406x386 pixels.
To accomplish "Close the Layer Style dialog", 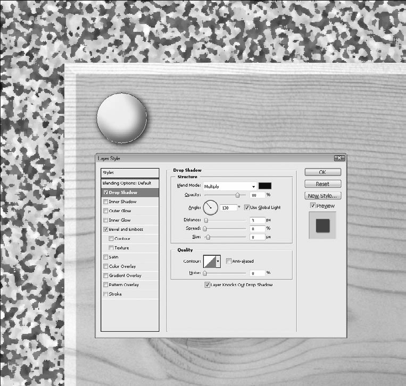I will click(x=339, y=158).
